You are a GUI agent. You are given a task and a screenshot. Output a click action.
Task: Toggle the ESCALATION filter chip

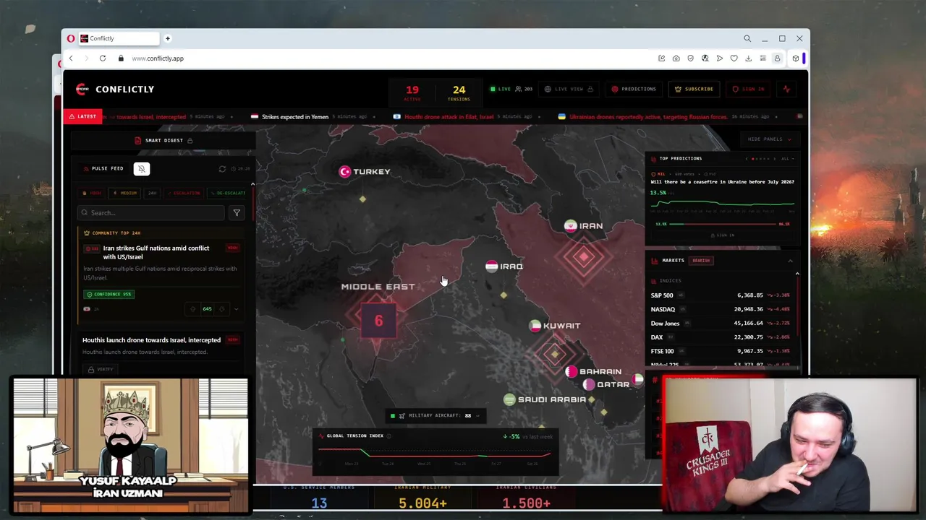183,194
